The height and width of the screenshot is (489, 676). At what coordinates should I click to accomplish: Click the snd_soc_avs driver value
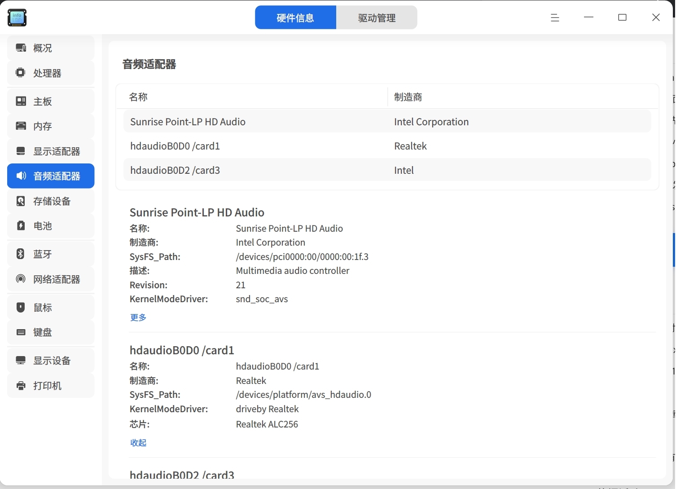(x=262, y=299)
